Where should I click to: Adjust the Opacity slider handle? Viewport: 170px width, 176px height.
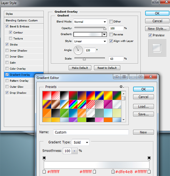pyautogui.click(x=105, y=28)
